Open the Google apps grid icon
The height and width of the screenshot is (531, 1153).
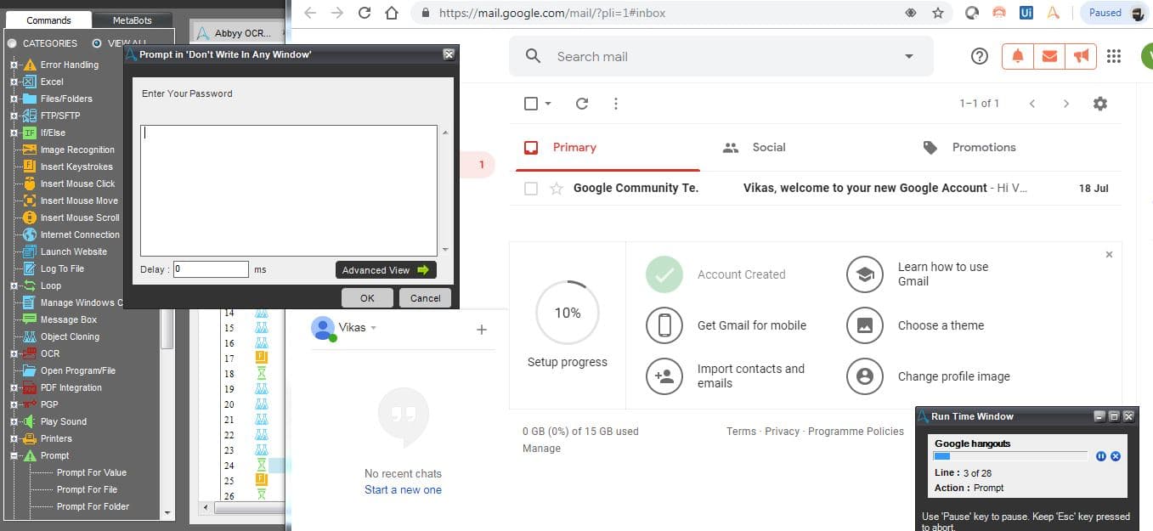click(x=1114, y=56)
